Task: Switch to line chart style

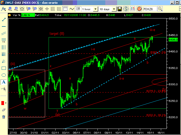Action: 72,9
